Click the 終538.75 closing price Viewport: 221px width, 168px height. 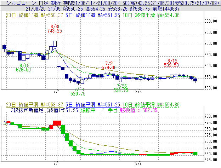pyautogui.click(x=140, y=9)
